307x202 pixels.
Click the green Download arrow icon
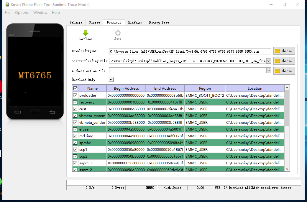pyautogui.click(x=86, y=33)
